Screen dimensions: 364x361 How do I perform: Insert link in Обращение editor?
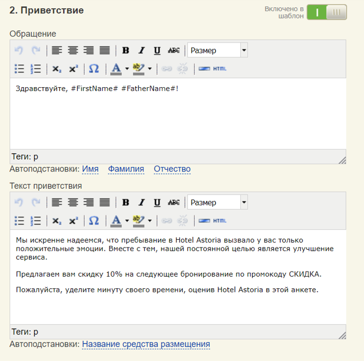click(167, 69)
